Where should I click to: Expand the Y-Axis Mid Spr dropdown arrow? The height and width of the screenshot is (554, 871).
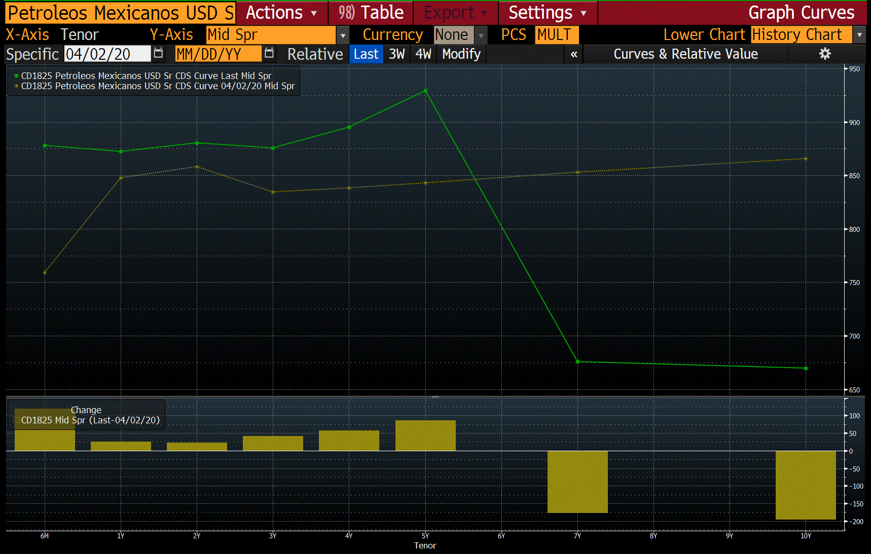click(x=343, y=35)
